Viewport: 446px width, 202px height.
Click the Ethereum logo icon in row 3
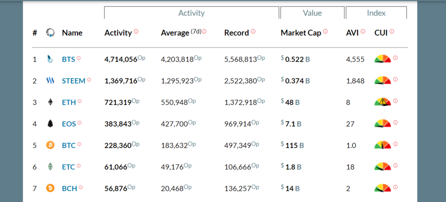click(x=50, y=103)
